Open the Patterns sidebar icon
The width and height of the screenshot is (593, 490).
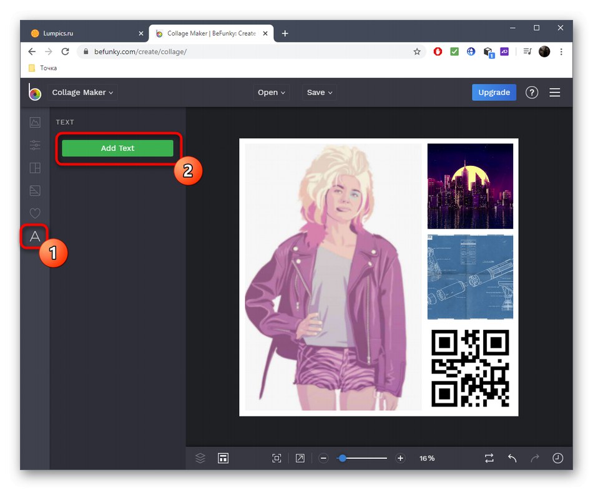[x=35, y=191]
